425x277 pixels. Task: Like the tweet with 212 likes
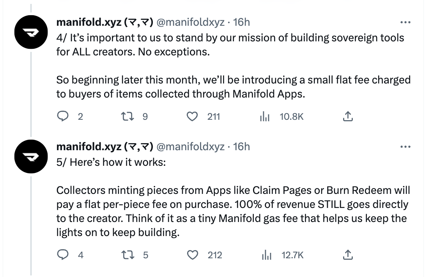pos(193,255)
